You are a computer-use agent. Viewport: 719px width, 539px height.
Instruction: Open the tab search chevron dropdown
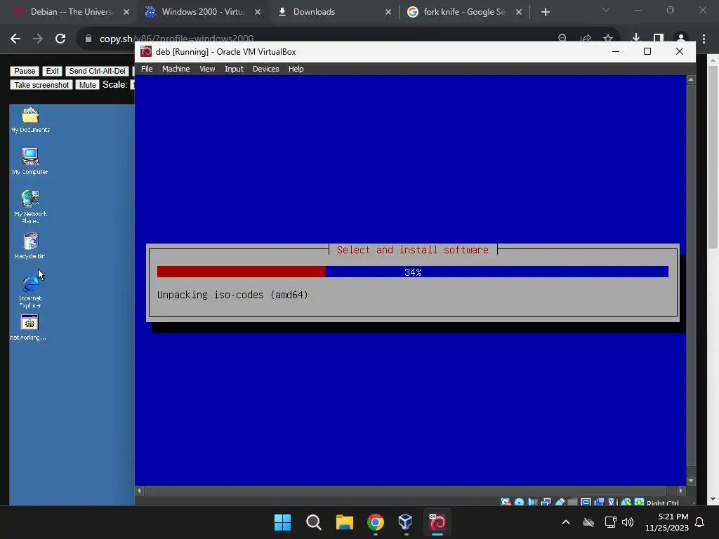[606, 10]
